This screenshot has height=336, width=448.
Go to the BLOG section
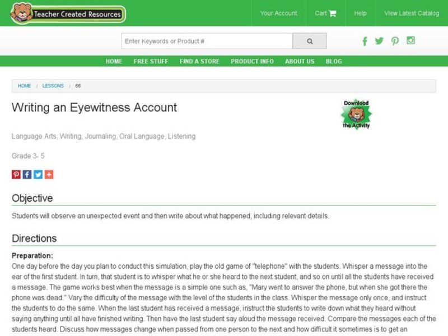pyautogui.click(x=334, y=62)
